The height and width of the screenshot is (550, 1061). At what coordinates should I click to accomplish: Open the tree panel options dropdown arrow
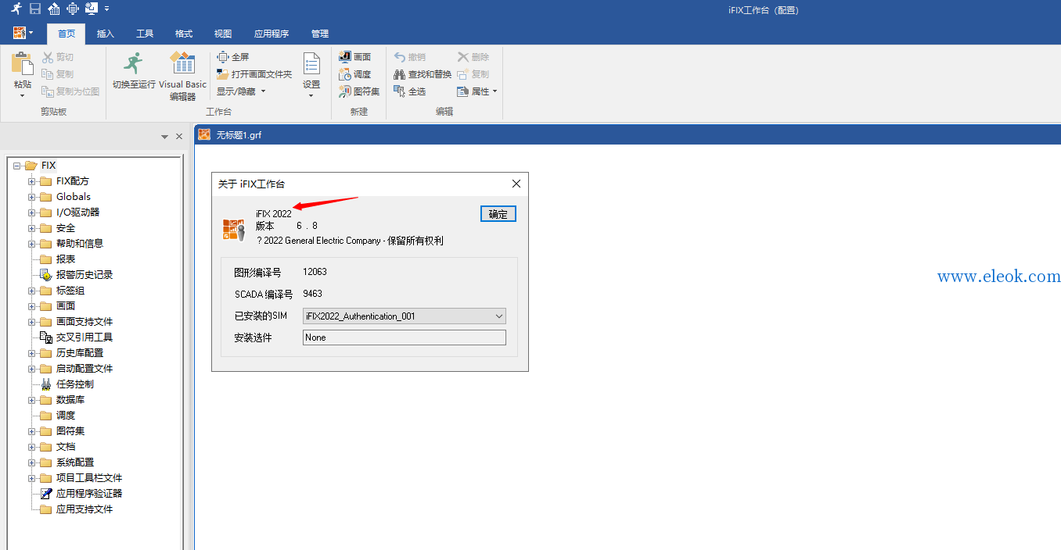[x=165, y=137]
